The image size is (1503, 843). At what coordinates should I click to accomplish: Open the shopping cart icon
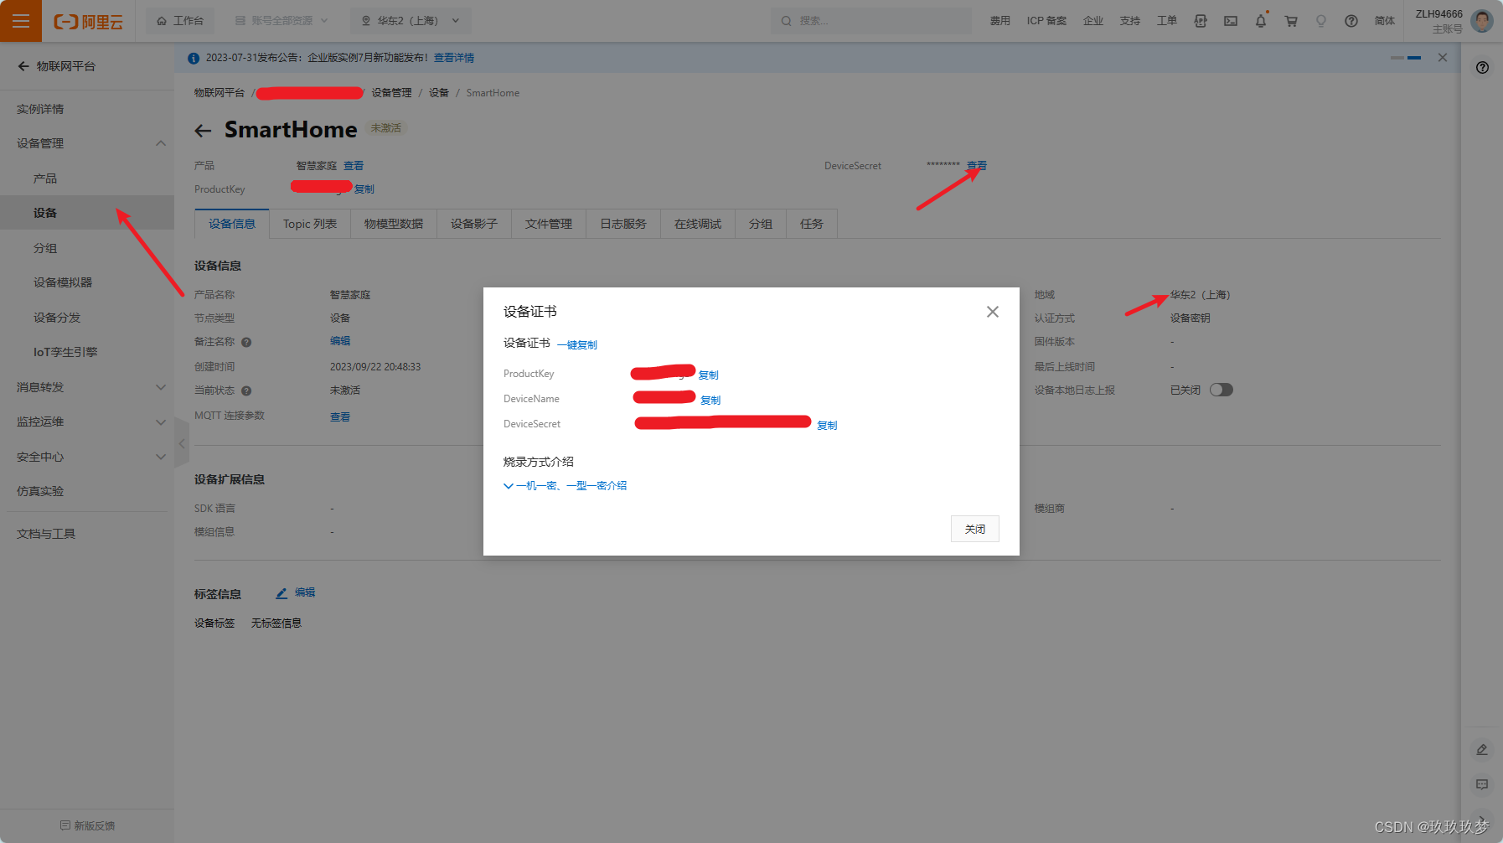click(x=1291, y=21)
